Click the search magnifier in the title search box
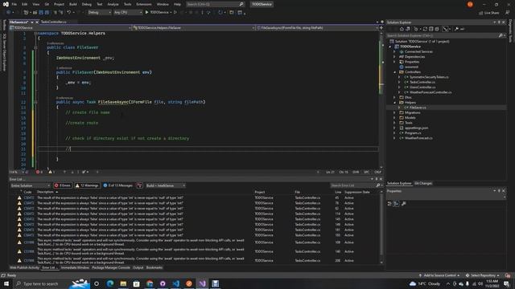The width and height of the screenshot is (515, 289). pos(241,4)
